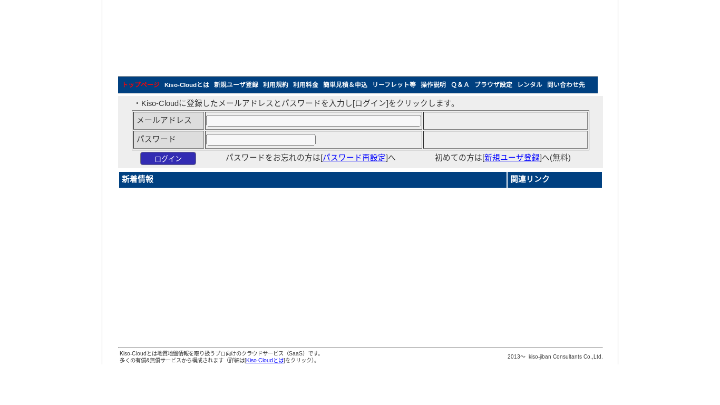This screenshot has width=720, height=405.
Task: Click the パスワード label cell
Action: pyautogui.click(x=169, y=140)
